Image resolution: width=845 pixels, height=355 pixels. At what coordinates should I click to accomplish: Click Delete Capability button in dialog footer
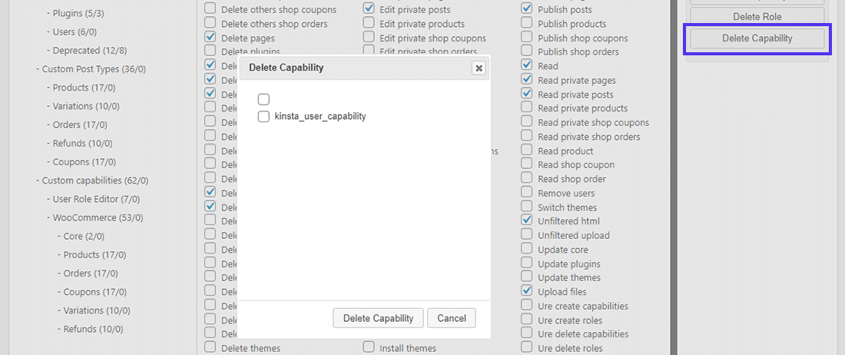[378, 318]
